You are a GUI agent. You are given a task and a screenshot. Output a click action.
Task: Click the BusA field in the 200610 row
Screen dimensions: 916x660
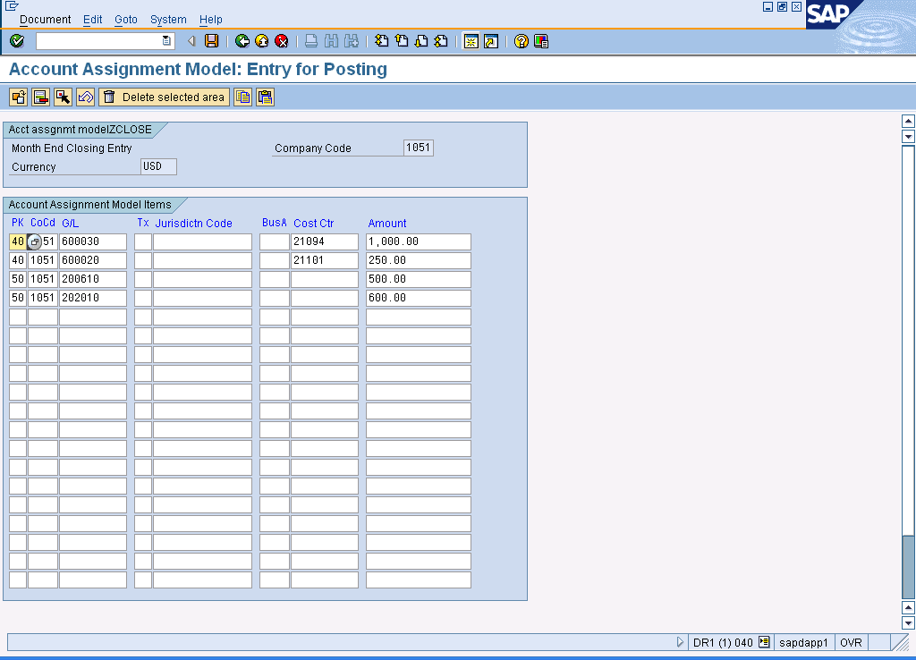[x=275, y=279]
